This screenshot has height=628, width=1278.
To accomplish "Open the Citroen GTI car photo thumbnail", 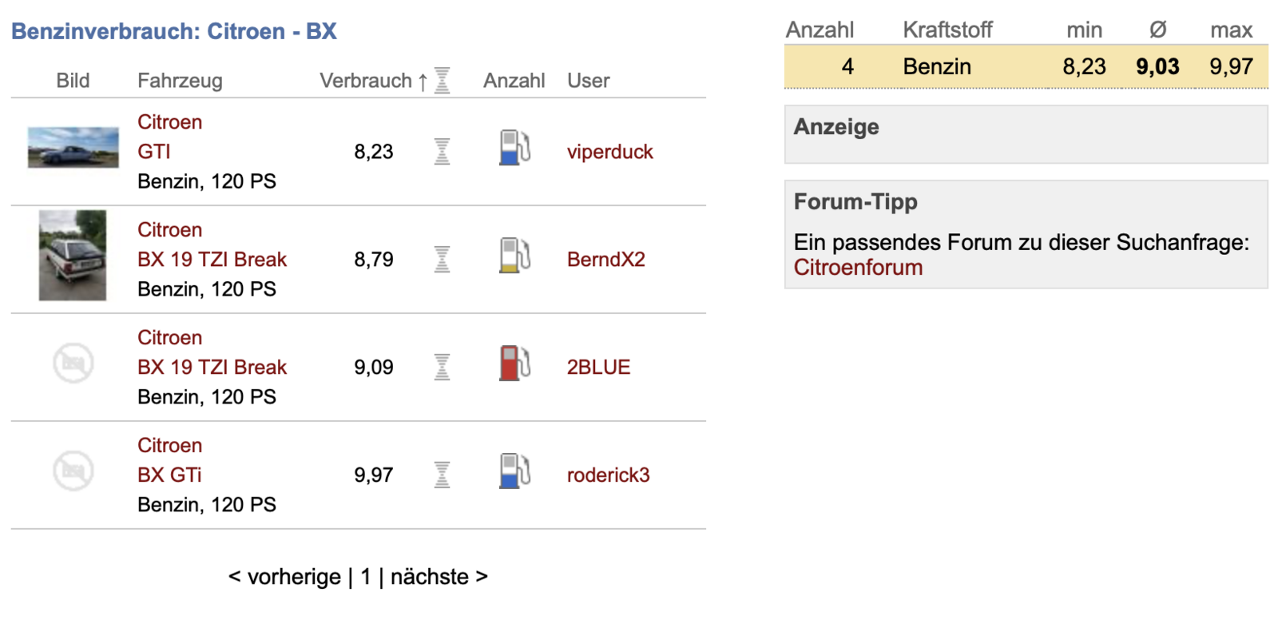I will [x=73, y=147].
